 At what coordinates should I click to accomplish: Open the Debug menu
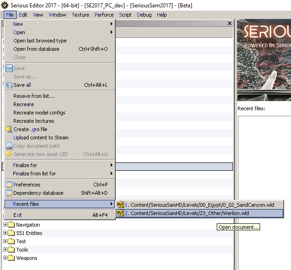point(144,15)
